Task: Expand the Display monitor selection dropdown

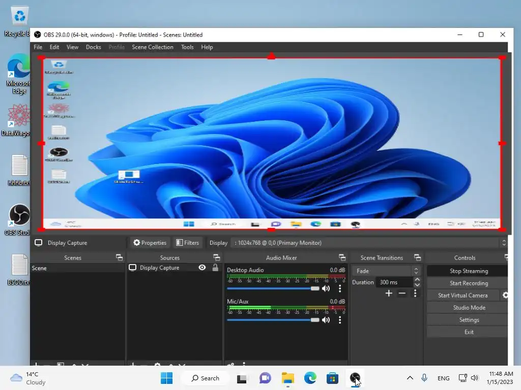Action: click(x=369, y=243)
